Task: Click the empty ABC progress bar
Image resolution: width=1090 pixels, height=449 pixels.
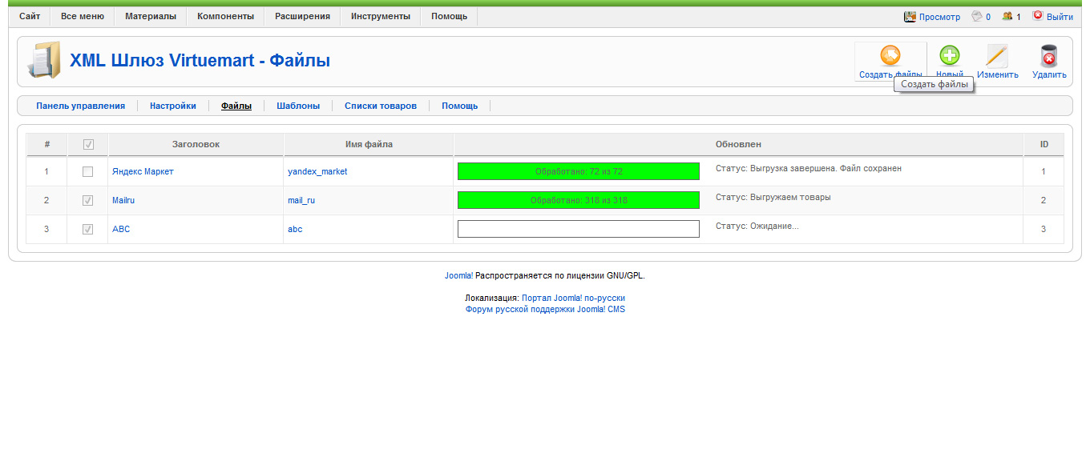Action: tap(579, 229)
